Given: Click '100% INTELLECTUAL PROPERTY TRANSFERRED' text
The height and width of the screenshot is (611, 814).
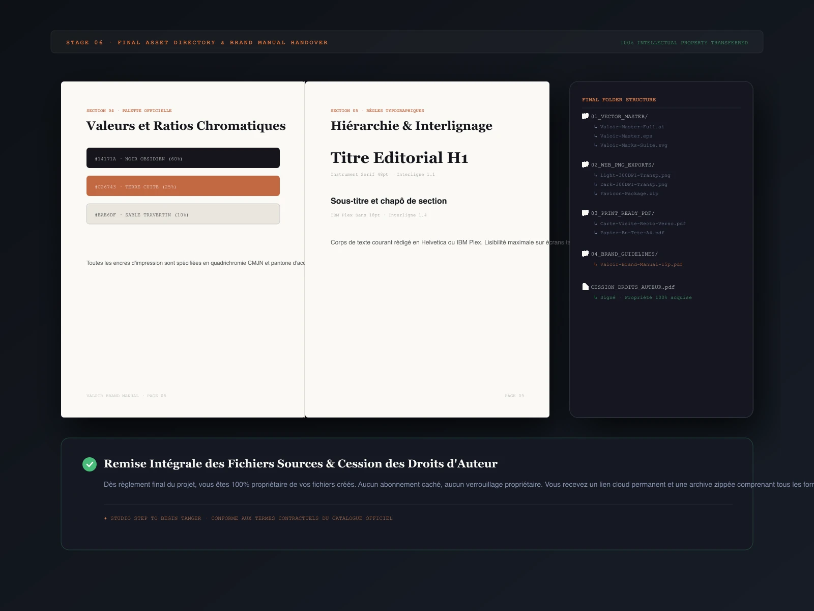Looking at the screenshot, I should coord(684,43).
